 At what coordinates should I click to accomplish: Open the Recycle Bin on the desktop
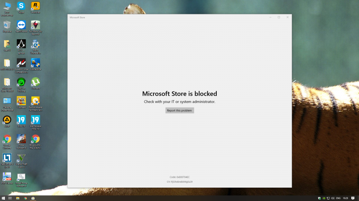(7, 25)
